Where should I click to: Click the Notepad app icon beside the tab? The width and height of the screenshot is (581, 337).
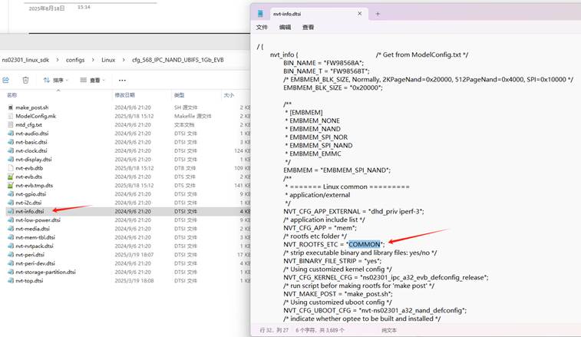click(260, 14)
